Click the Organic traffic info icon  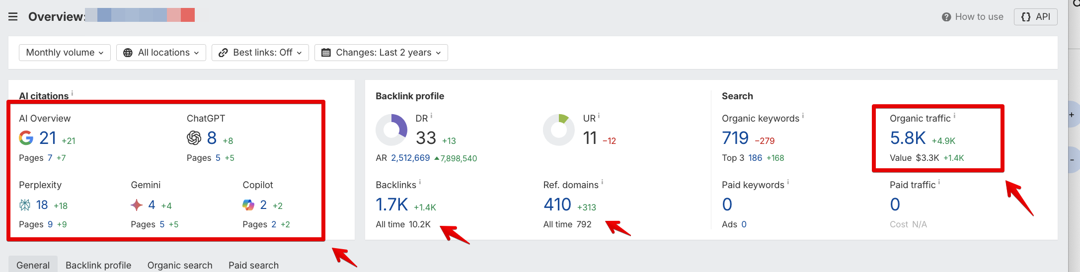(954, 116)
